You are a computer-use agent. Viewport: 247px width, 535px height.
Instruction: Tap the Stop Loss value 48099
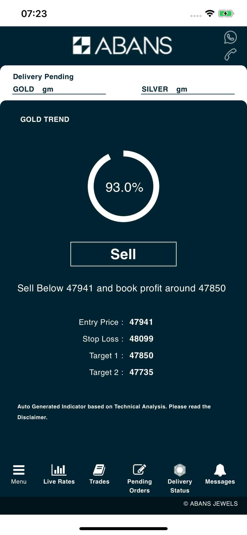141,339
